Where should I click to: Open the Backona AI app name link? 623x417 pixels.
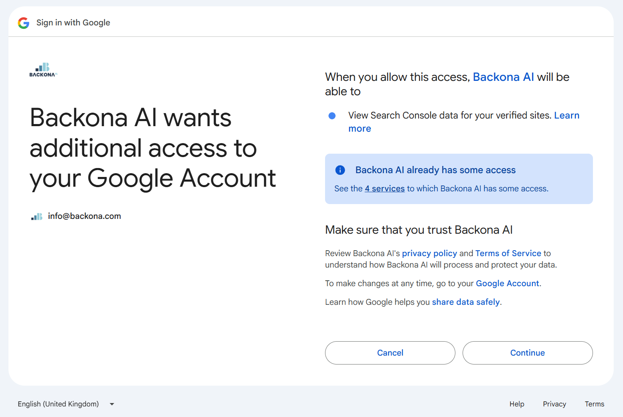pos(503,77)
